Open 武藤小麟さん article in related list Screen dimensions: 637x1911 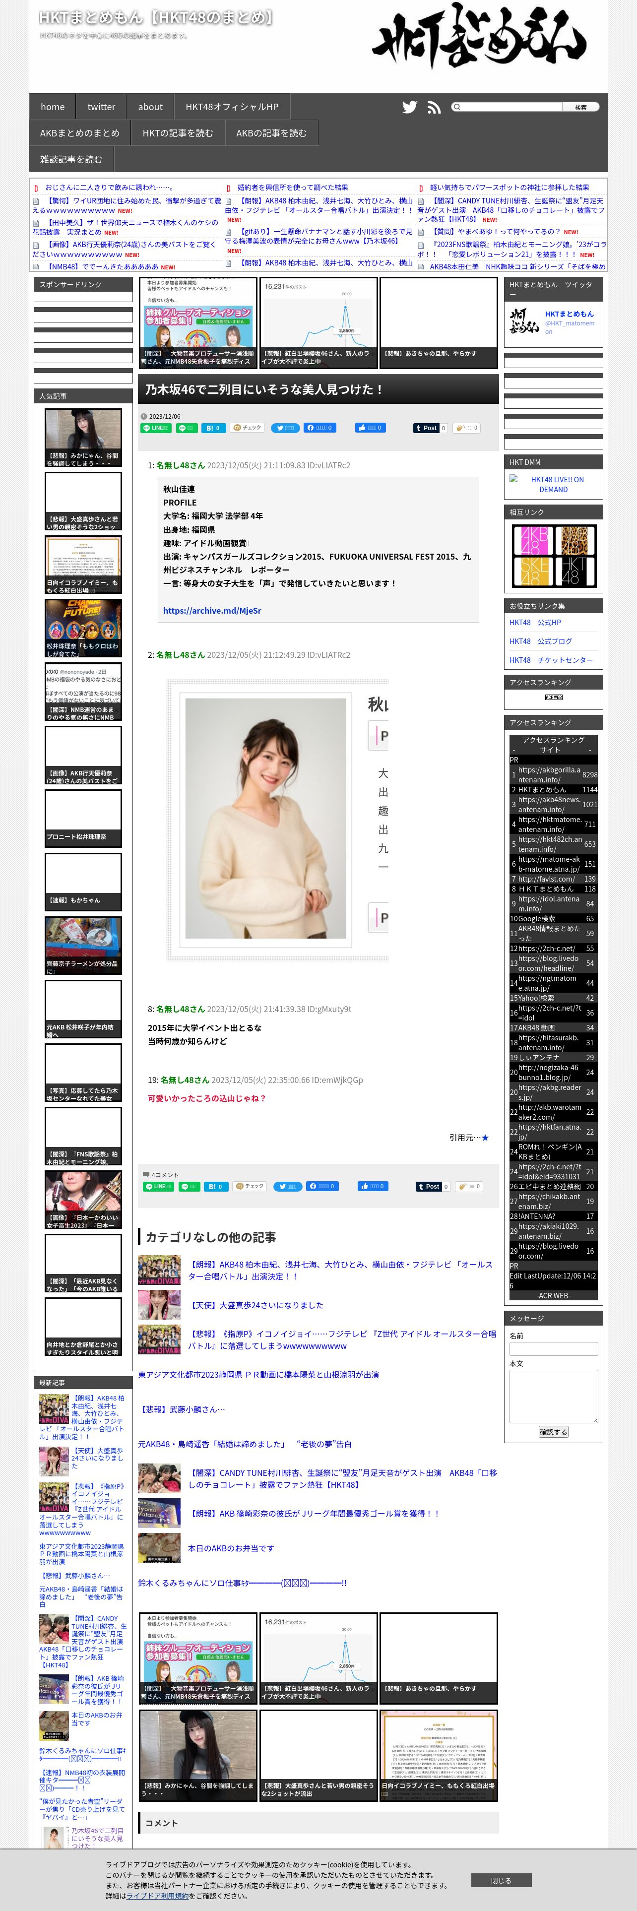click(183, 1409)
